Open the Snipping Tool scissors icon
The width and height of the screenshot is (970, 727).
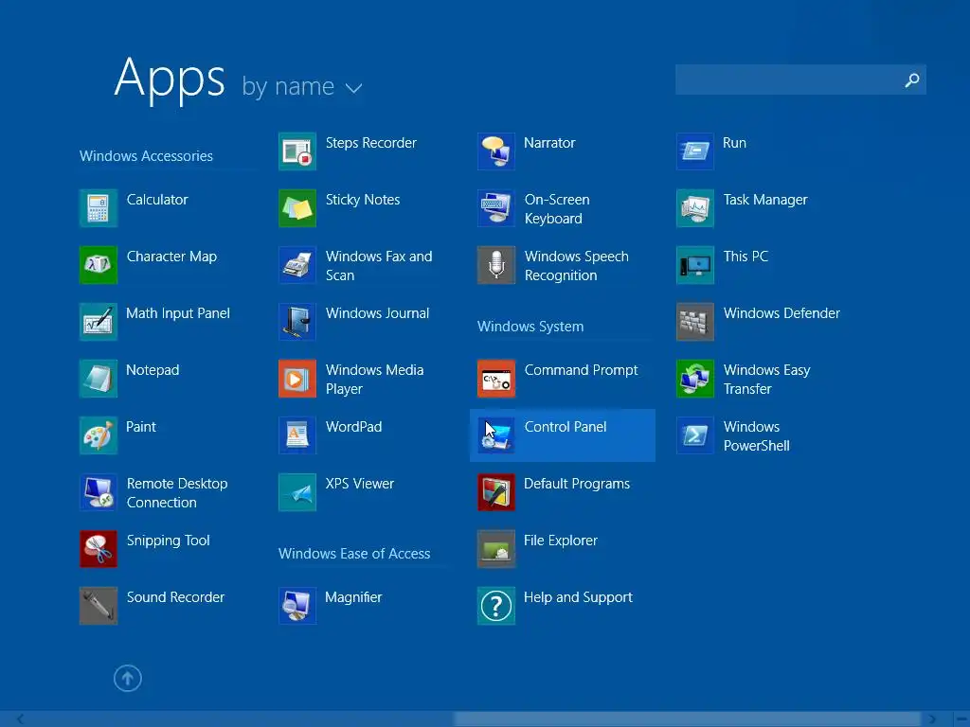click(99, 549)
